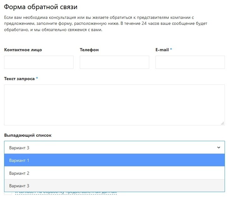Click the dropdown chevron arrow icon
Viewport: 229px width, 198px height.
pyautogui.click(x=219, y=147)
